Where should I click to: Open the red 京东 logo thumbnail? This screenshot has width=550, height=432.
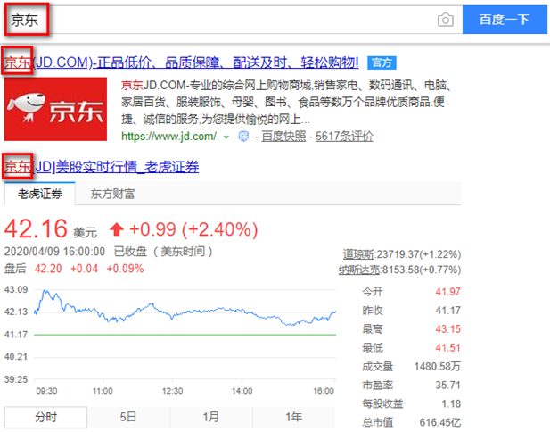55,109
